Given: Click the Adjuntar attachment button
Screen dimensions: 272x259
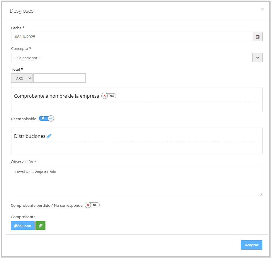Looking at the screenshot, I should coord(23,226).
